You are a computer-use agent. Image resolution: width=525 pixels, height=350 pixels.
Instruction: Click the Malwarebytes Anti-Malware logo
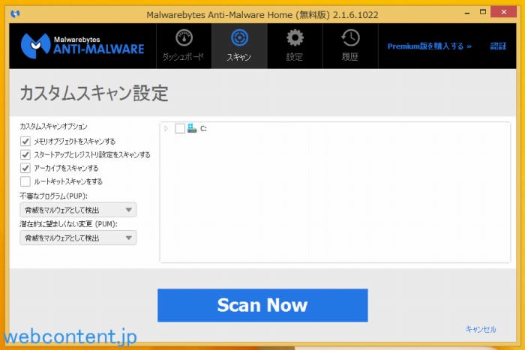click(82, 46)
